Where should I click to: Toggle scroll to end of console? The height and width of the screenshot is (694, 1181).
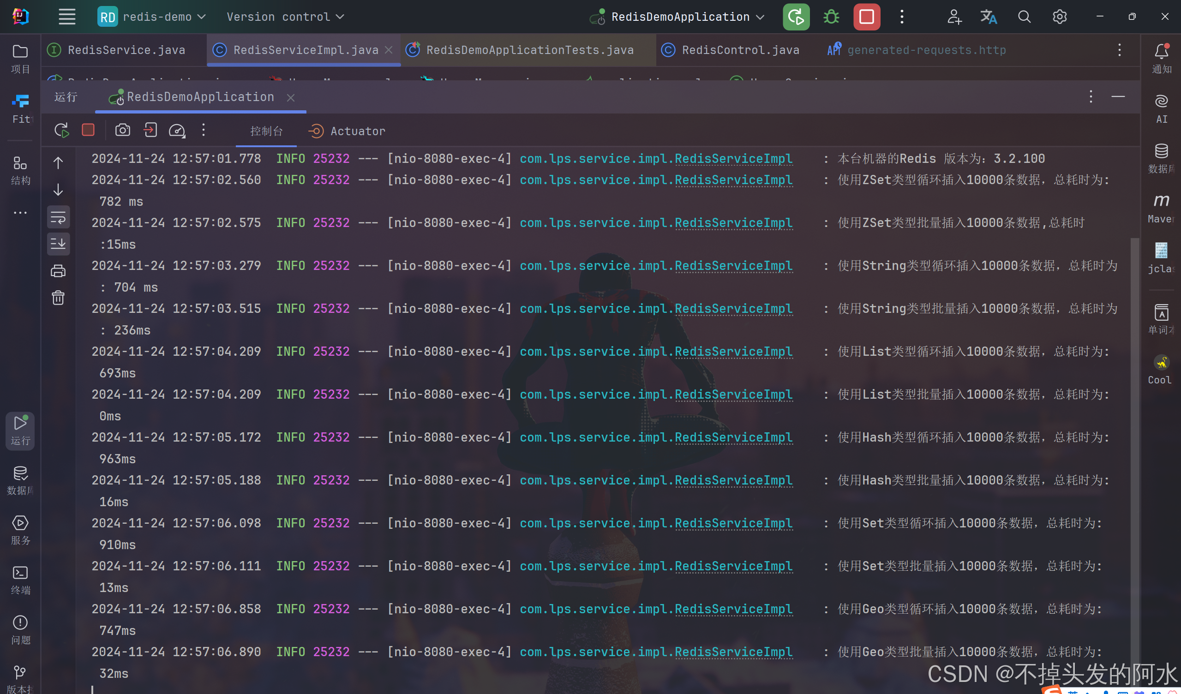coord(58,244)
